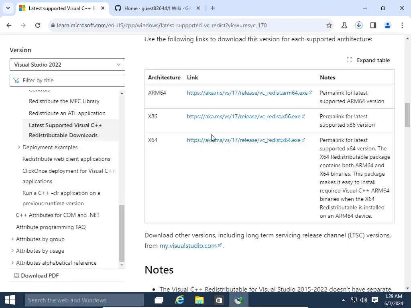Switch to the Home guest82644 Wiki tab
This screenshot has width=411, height=308.
click(157, 8)
